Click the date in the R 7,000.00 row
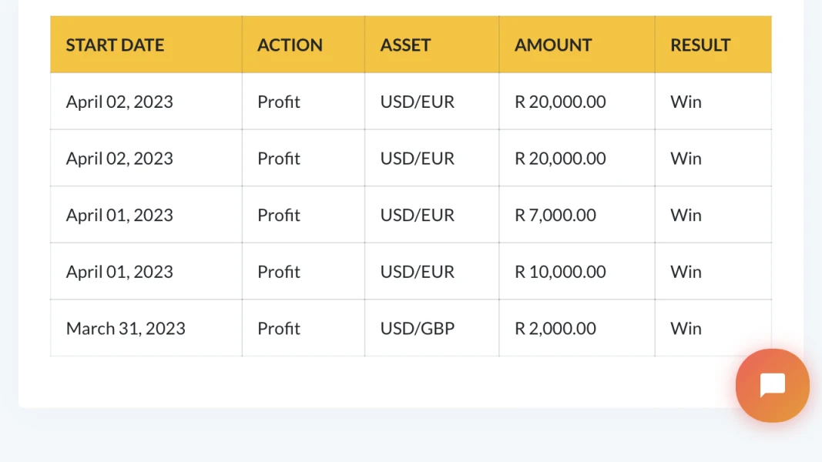 click(x=119, y=215)
